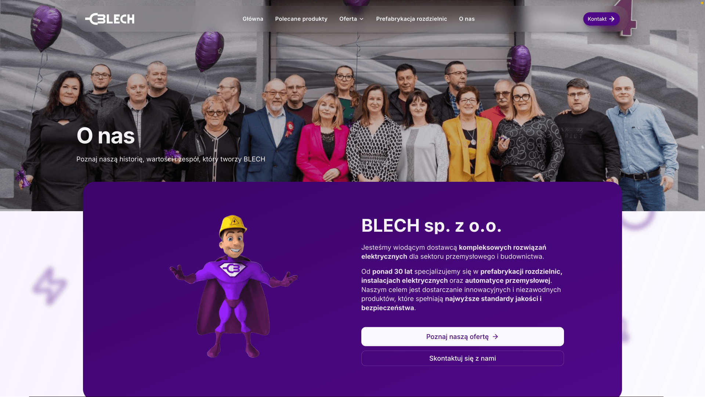This screenshot has height=397, width=705.
Task: Go to the Główna navigation link
Action: (253, 19)
